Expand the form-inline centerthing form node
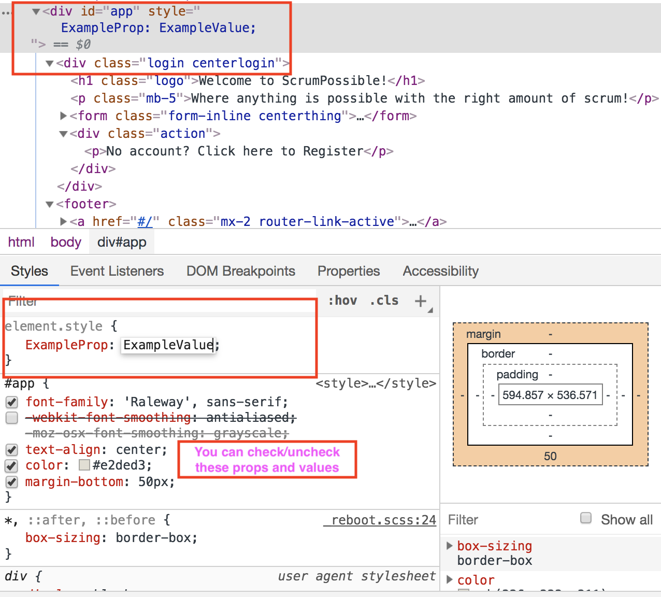 pyautogui.click(x=63, y=116)
